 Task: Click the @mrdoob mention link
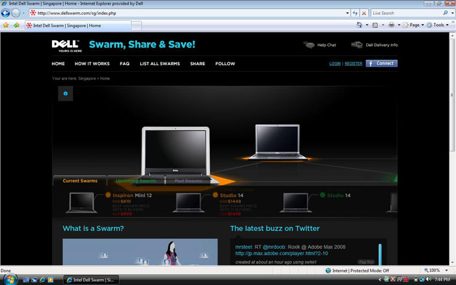click(x=274, y=247)
